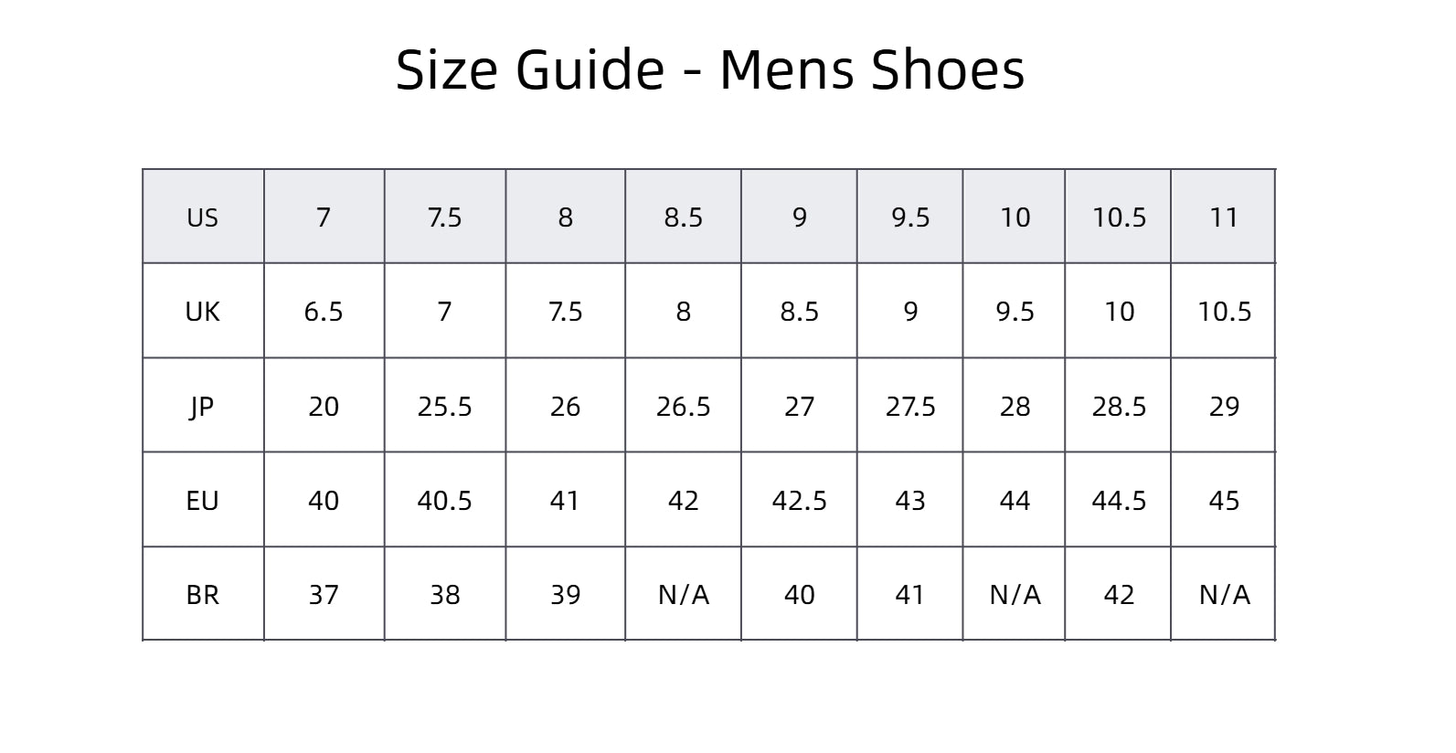This screenshot has width=1456, height=753.
Task: Select UK size 9.5 cell
Action: click(x=1015, y=312)
